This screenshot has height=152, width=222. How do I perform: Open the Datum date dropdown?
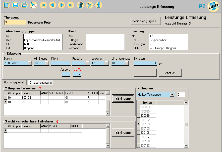pyautogui.click(x=30, y=63)
